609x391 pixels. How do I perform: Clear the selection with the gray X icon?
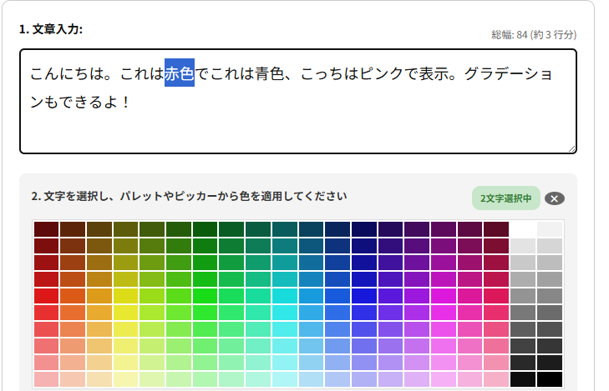(555, 198)
